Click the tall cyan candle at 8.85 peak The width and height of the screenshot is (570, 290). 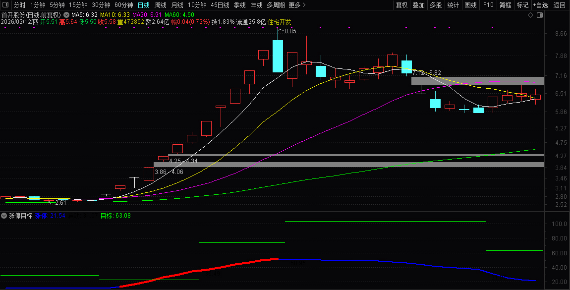pos(278,57)
